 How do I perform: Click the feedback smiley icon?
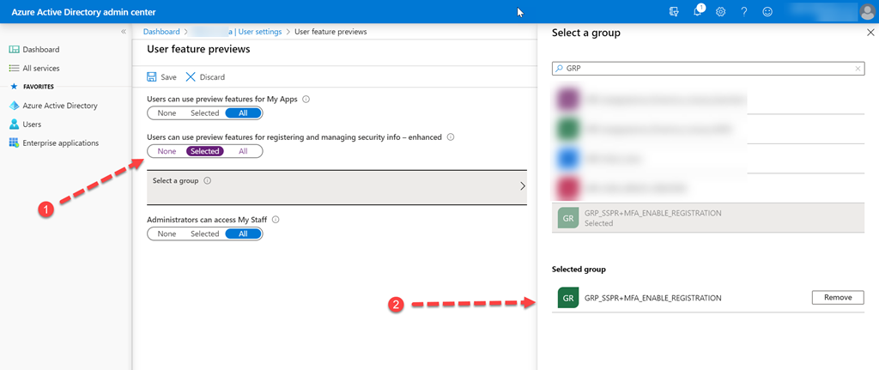[767, 12]
